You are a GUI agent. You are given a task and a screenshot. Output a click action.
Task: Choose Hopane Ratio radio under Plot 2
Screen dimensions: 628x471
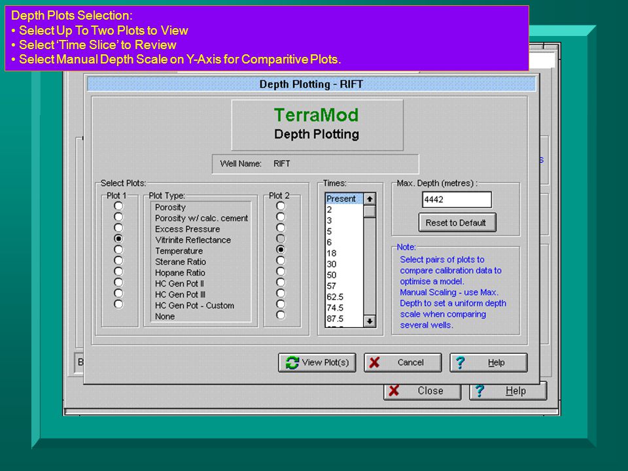281,271
